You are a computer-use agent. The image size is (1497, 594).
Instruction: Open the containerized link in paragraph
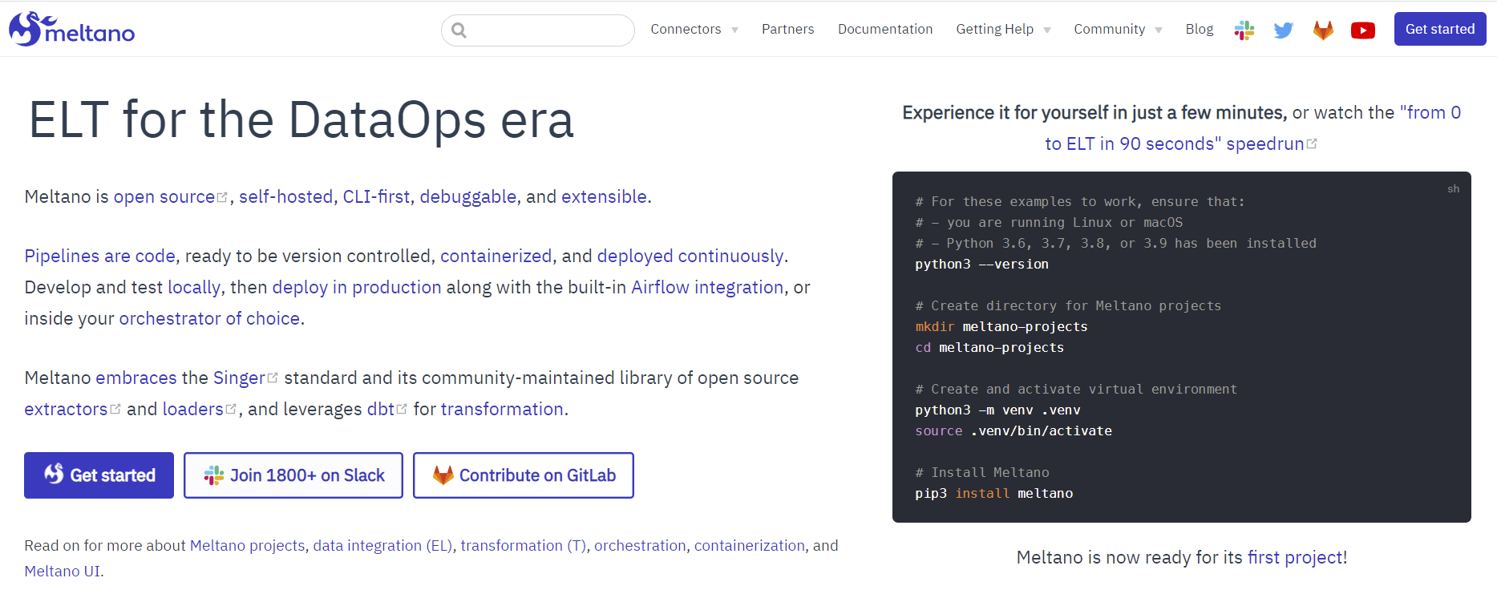(496, 256)
